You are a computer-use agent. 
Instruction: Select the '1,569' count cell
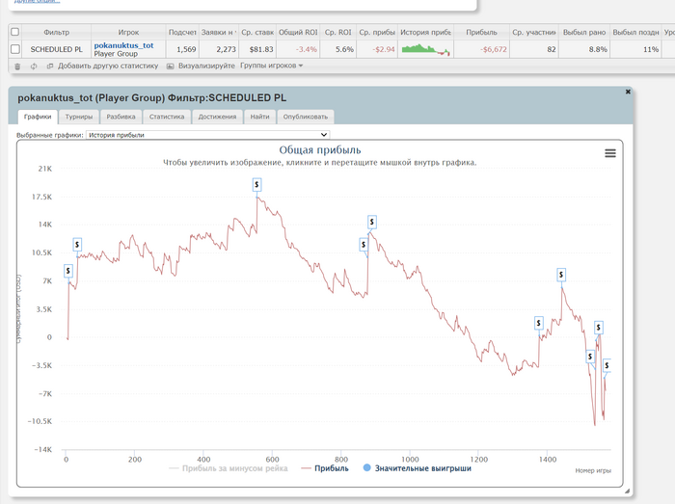(x=182, y=49)
